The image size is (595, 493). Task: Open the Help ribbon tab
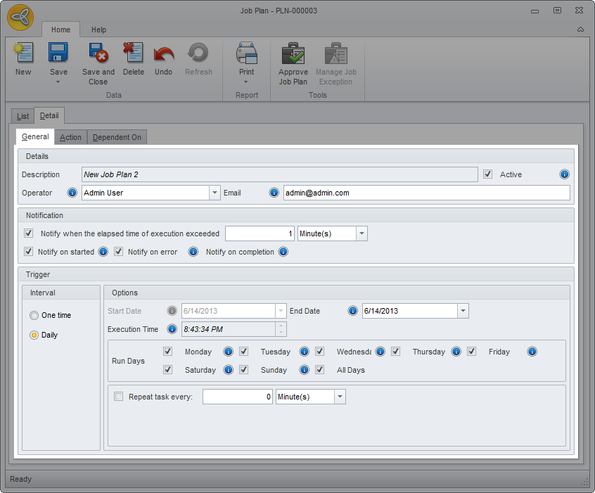tap(98, 30)
